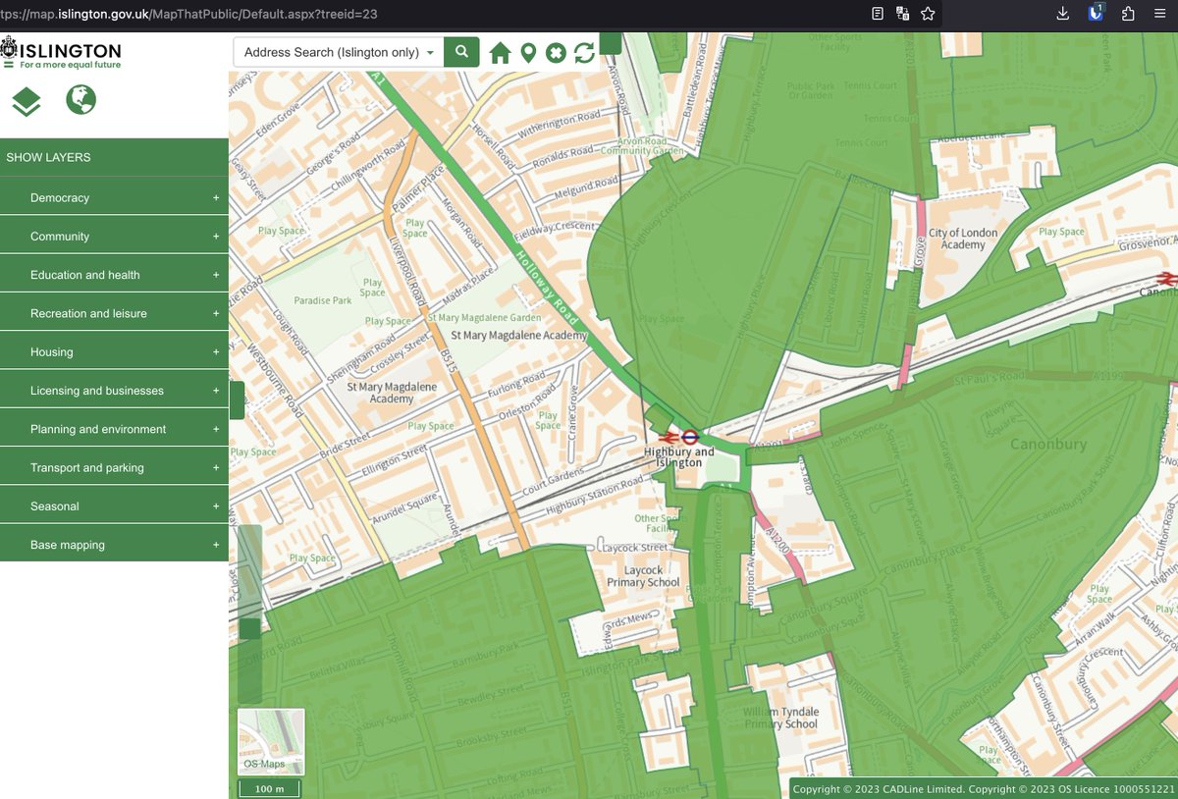Screen dimensions: 1178x799
Task: Bookmark this page with star icon
Action: [x=928, y=14]
